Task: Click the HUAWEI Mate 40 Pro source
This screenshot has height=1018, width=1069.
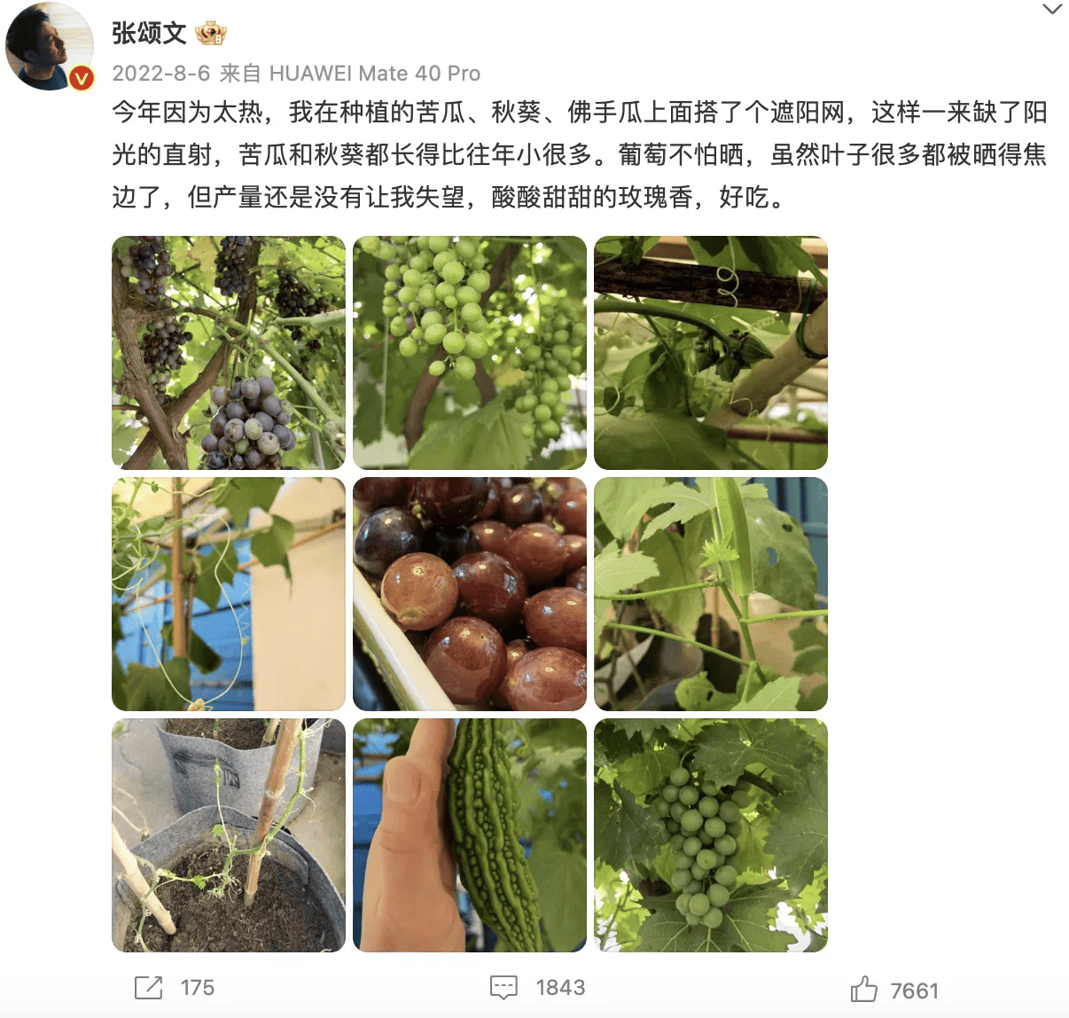Action: [x=375, y=74]
